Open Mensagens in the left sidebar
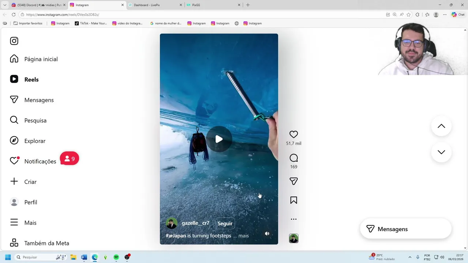468x263 pixels. (32, 100)
